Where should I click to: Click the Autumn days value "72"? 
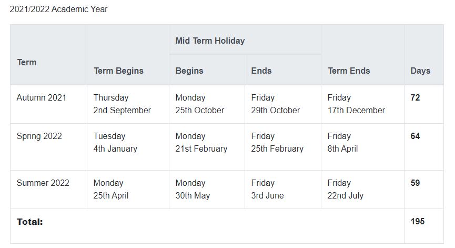415,97
